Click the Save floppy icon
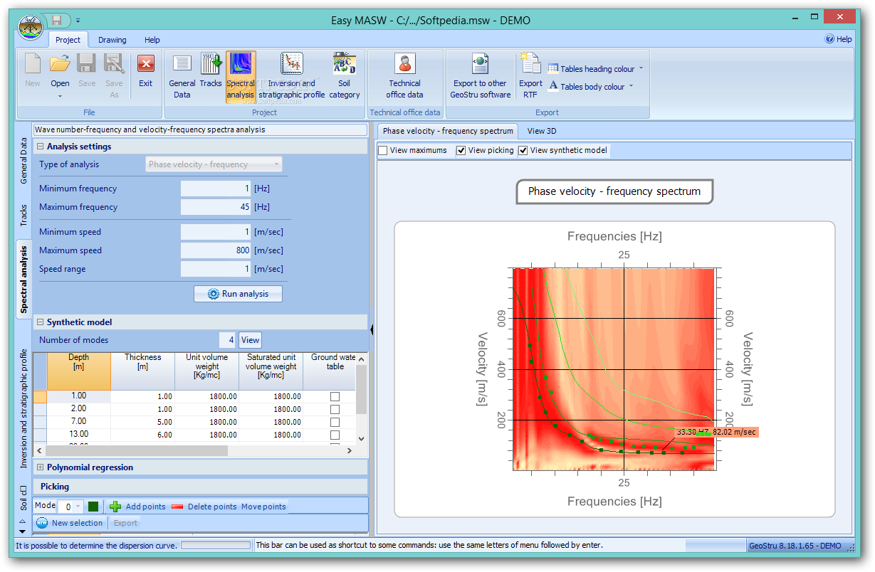Viewport: 875px width, 572px height. click(x=87, y=64)
